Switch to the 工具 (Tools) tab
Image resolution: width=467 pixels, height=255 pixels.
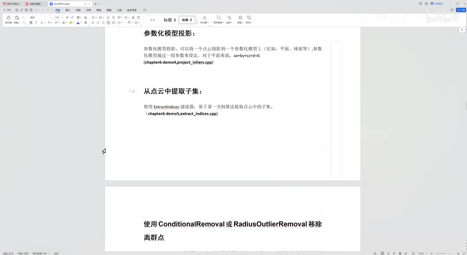tap(119, 10)
